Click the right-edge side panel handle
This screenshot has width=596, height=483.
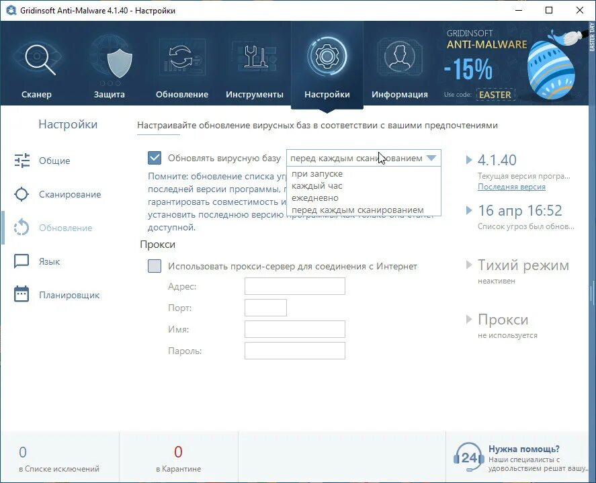(592, 293)
